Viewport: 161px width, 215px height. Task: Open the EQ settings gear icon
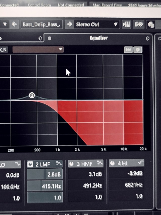click(x=138, y=50)
